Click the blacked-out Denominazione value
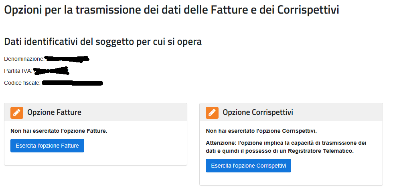The height and width of the screenshot is (192, 397). [67, 59]
